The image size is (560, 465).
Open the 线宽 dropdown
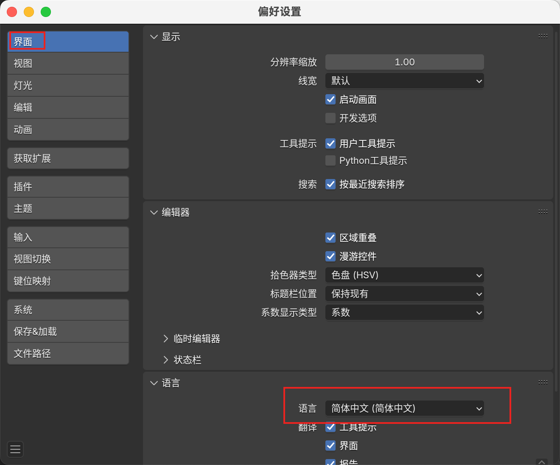pyautogui.click(x=404, y=81)
